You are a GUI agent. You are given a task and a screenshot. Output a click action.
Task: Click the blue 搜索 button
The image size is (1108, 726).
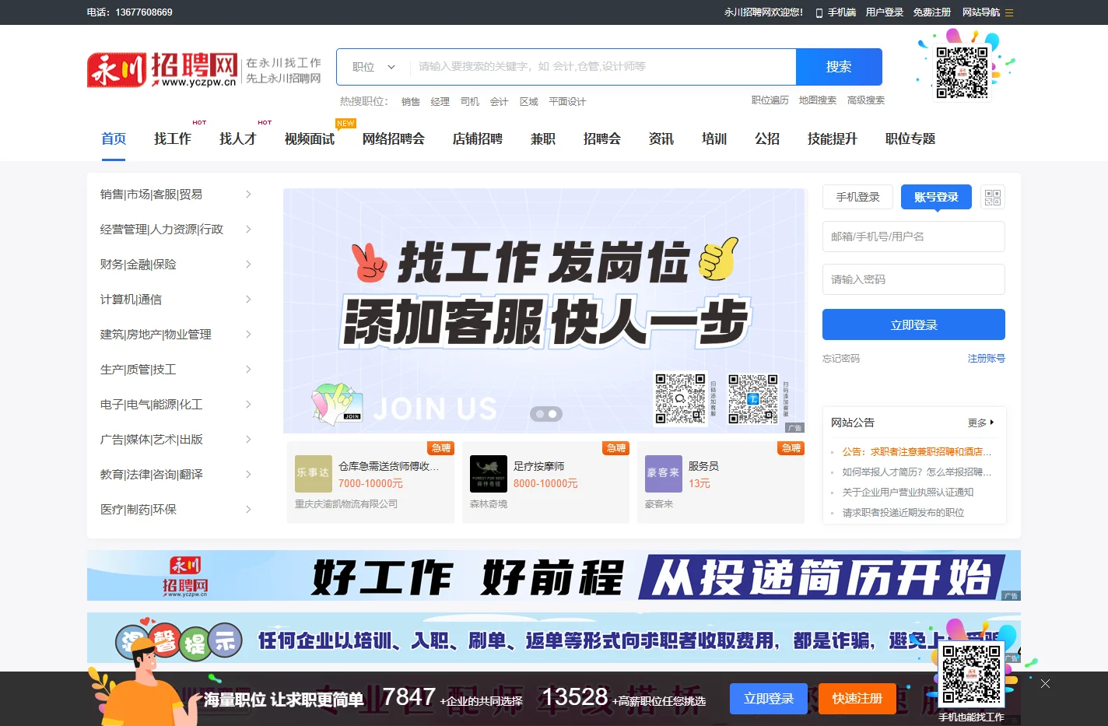tap(839, 67)
